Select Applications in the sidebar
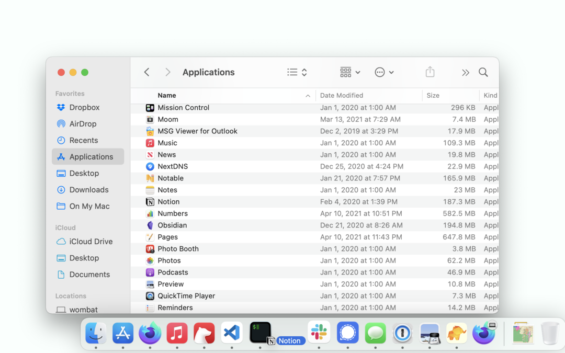The width and height of the screenshot is (565, 353). 88,157
